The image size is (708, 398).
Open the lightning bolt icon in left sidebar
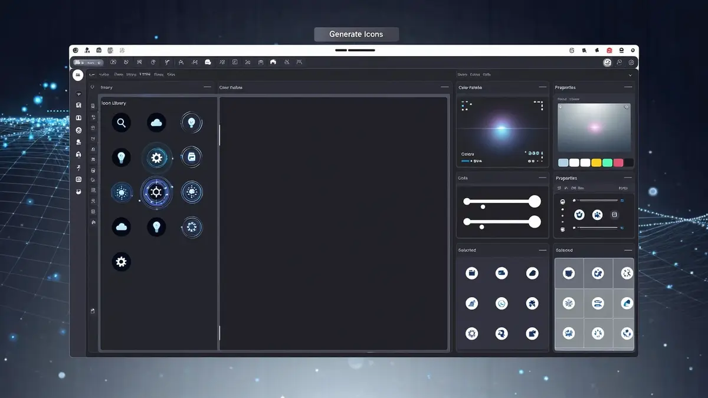(x=78, y=168)
